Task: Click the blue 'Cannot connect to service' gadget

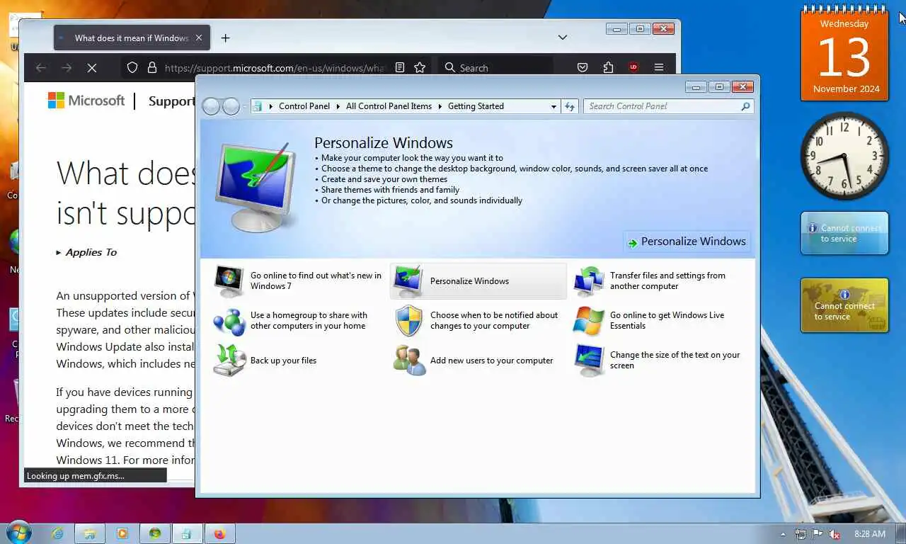Action: [844, 233]
